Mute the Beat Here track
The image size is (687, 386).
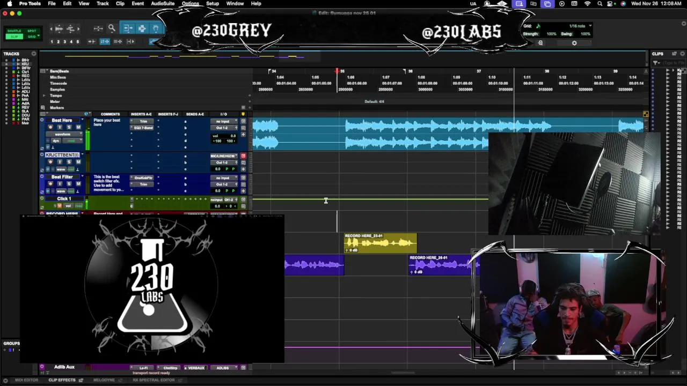(x=78, y=127)
